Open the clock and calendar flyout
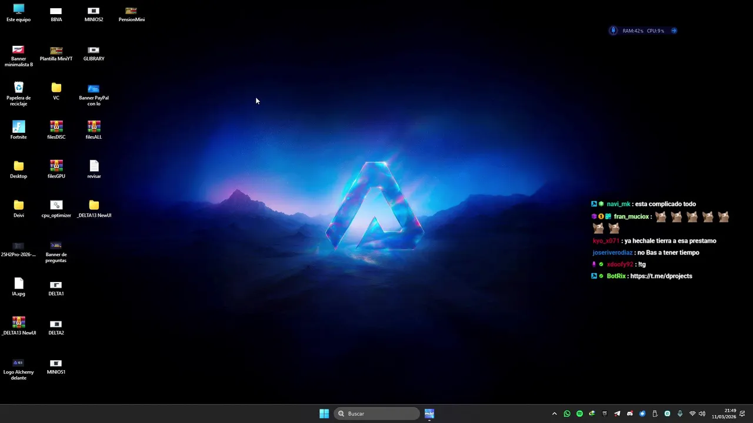 [724, 414]
